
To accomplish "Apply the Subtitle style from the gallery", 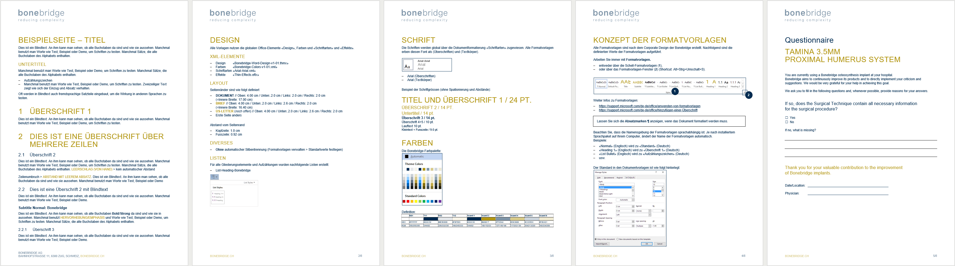I will pos(638,84).
